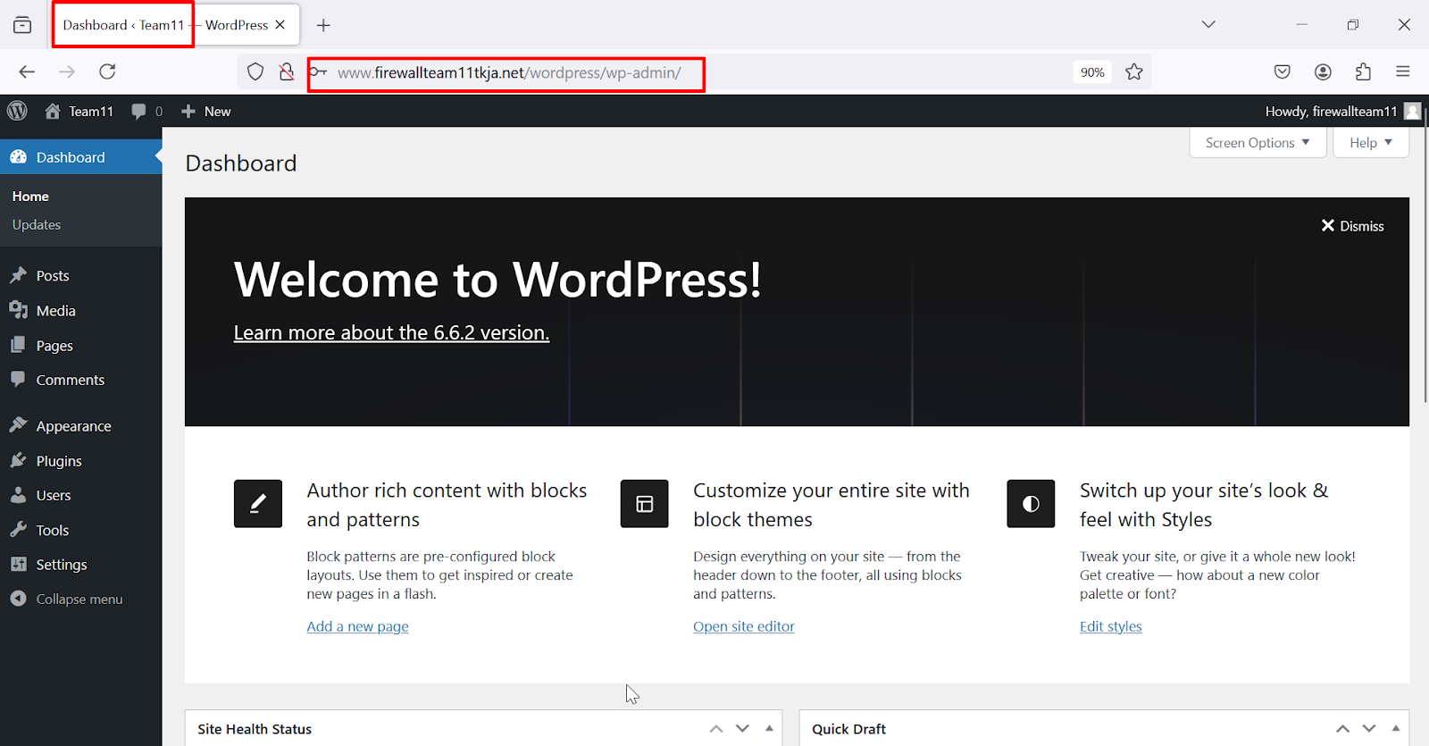Click the Open site editor link
Viewport: 1429px width, 746px height.
[x=744, y=626]
